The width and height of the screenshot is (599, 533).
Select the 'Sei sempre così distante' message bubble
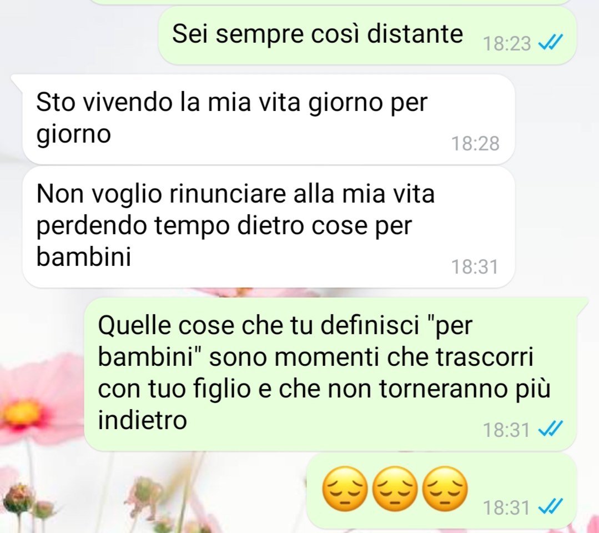(x=367, y=35)
